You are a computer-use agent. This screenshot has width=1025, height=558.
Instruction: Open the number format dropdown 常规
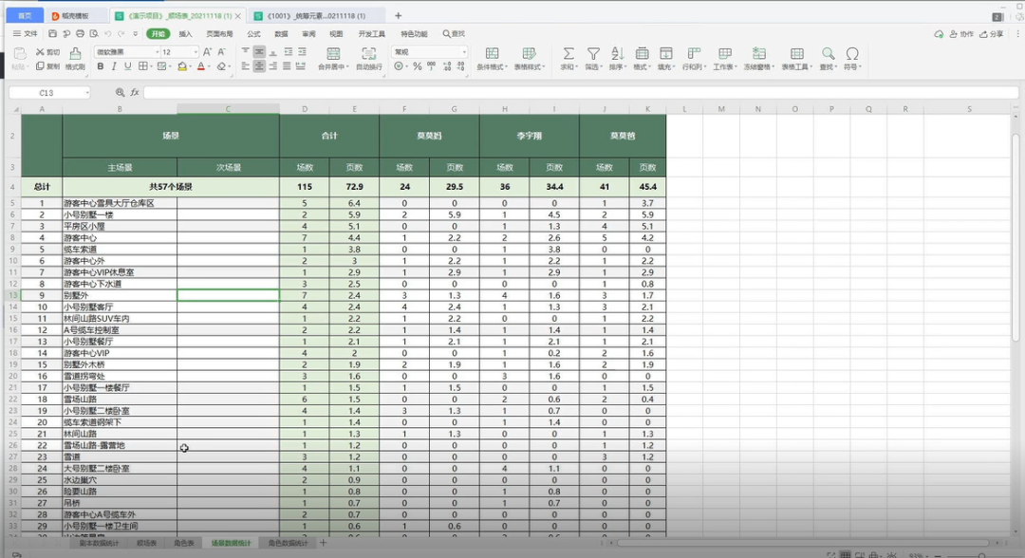[464, 51]
